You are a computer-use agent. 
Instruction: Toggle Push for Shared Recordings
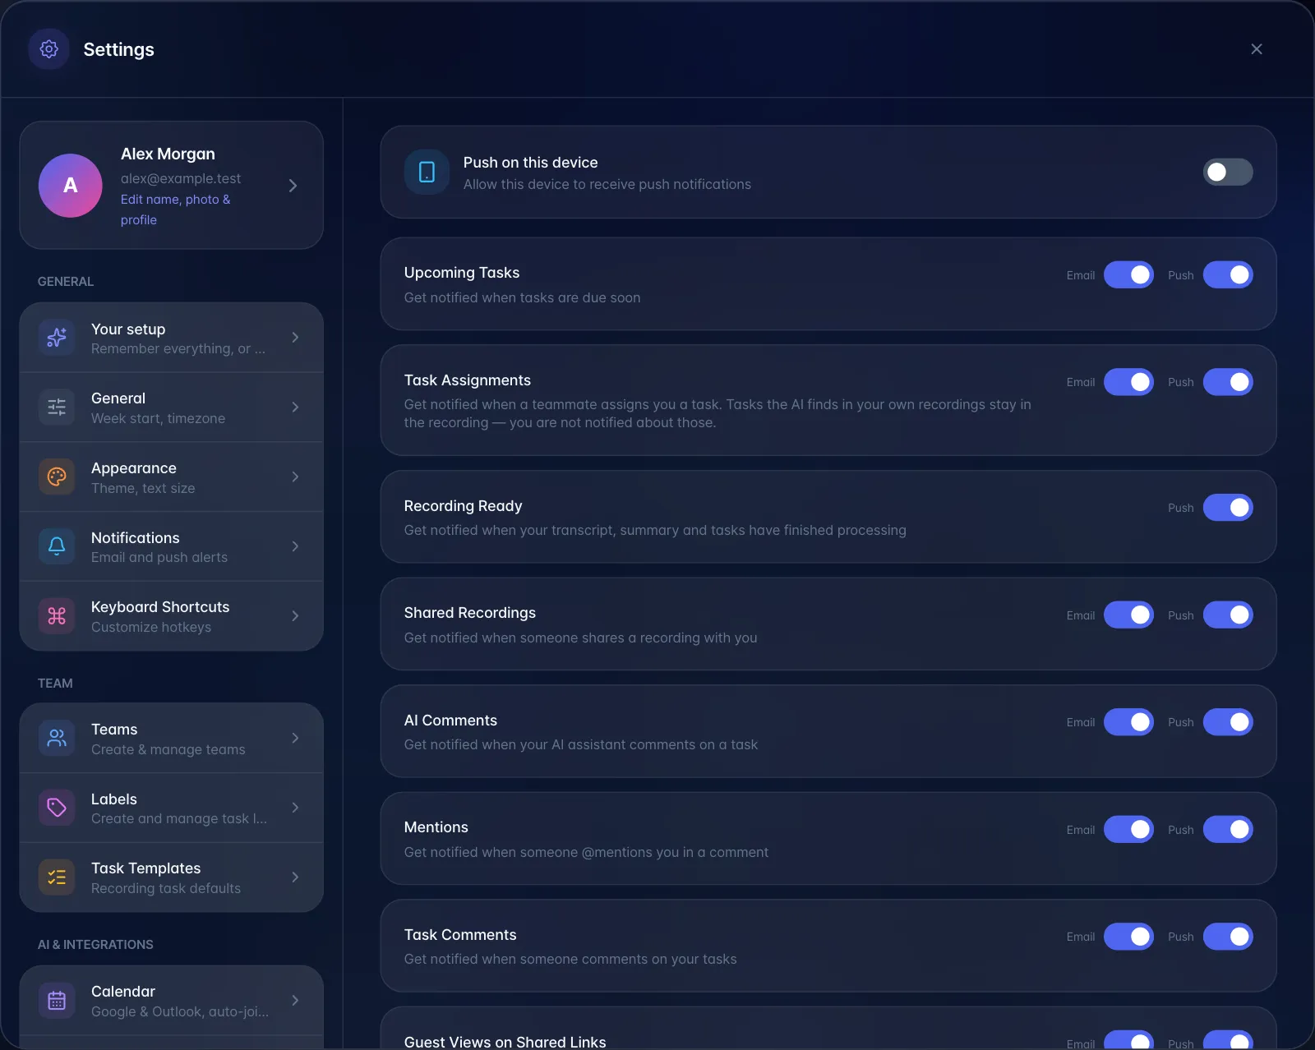click(1228, 615)
